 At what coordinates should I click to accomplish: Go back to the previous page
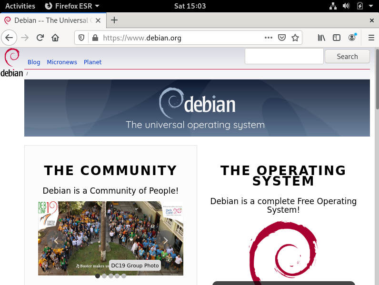[x=9, y=38]
